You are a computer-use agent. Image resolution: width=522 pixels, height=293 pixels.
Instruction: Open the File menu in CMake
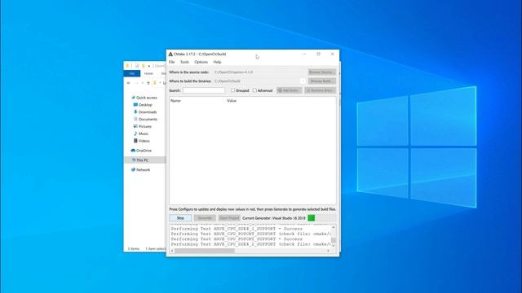point(172,62)
